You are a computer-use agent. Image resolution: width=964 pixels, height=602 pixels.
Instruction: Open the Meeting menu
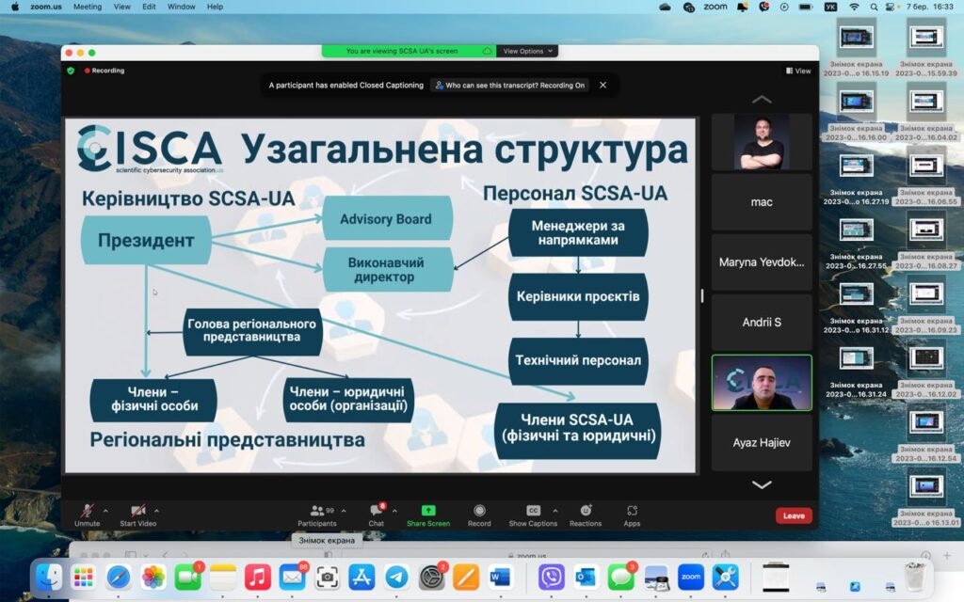[88, 7]
